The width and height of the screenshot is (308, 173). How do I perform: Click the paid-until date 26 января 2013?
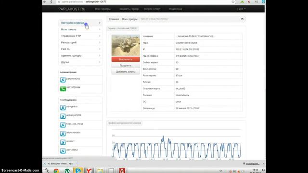point(187,108)
